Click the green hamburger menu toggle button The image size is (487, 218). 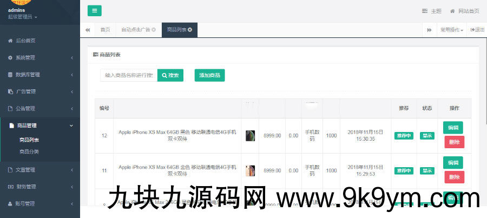94,11
